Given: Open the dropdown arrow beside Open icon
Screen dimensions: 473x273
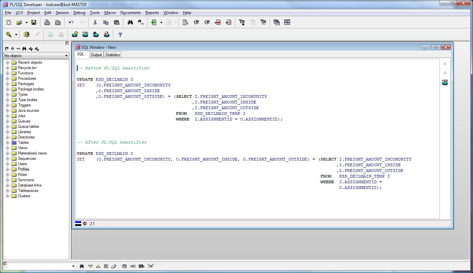Looking at the screenshot, I should [26, 22].
